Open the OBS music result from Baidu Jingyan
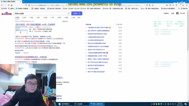The height and width of the screenshot is (106, 189). click(x=31, y=57)
